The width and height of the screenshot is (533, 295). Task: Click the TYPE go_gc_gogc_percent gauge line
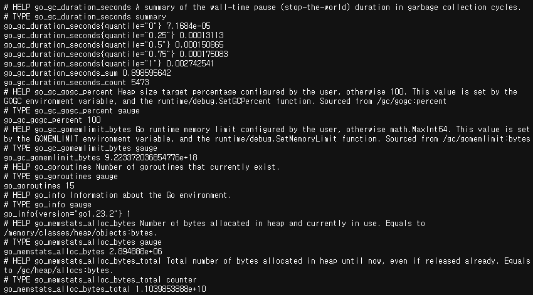coord(71,111)
